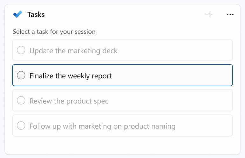245x158 pixels.
Task: Click blank right end of product spec row
Action: pyautogui.click(x=191, y=101)
